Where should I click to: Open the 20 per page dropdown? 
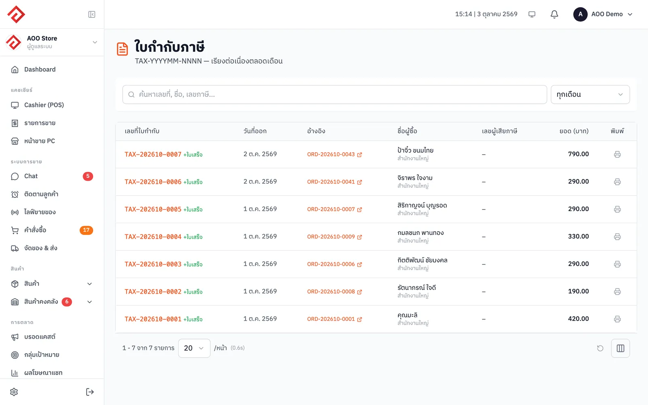[x=194, y=348]
